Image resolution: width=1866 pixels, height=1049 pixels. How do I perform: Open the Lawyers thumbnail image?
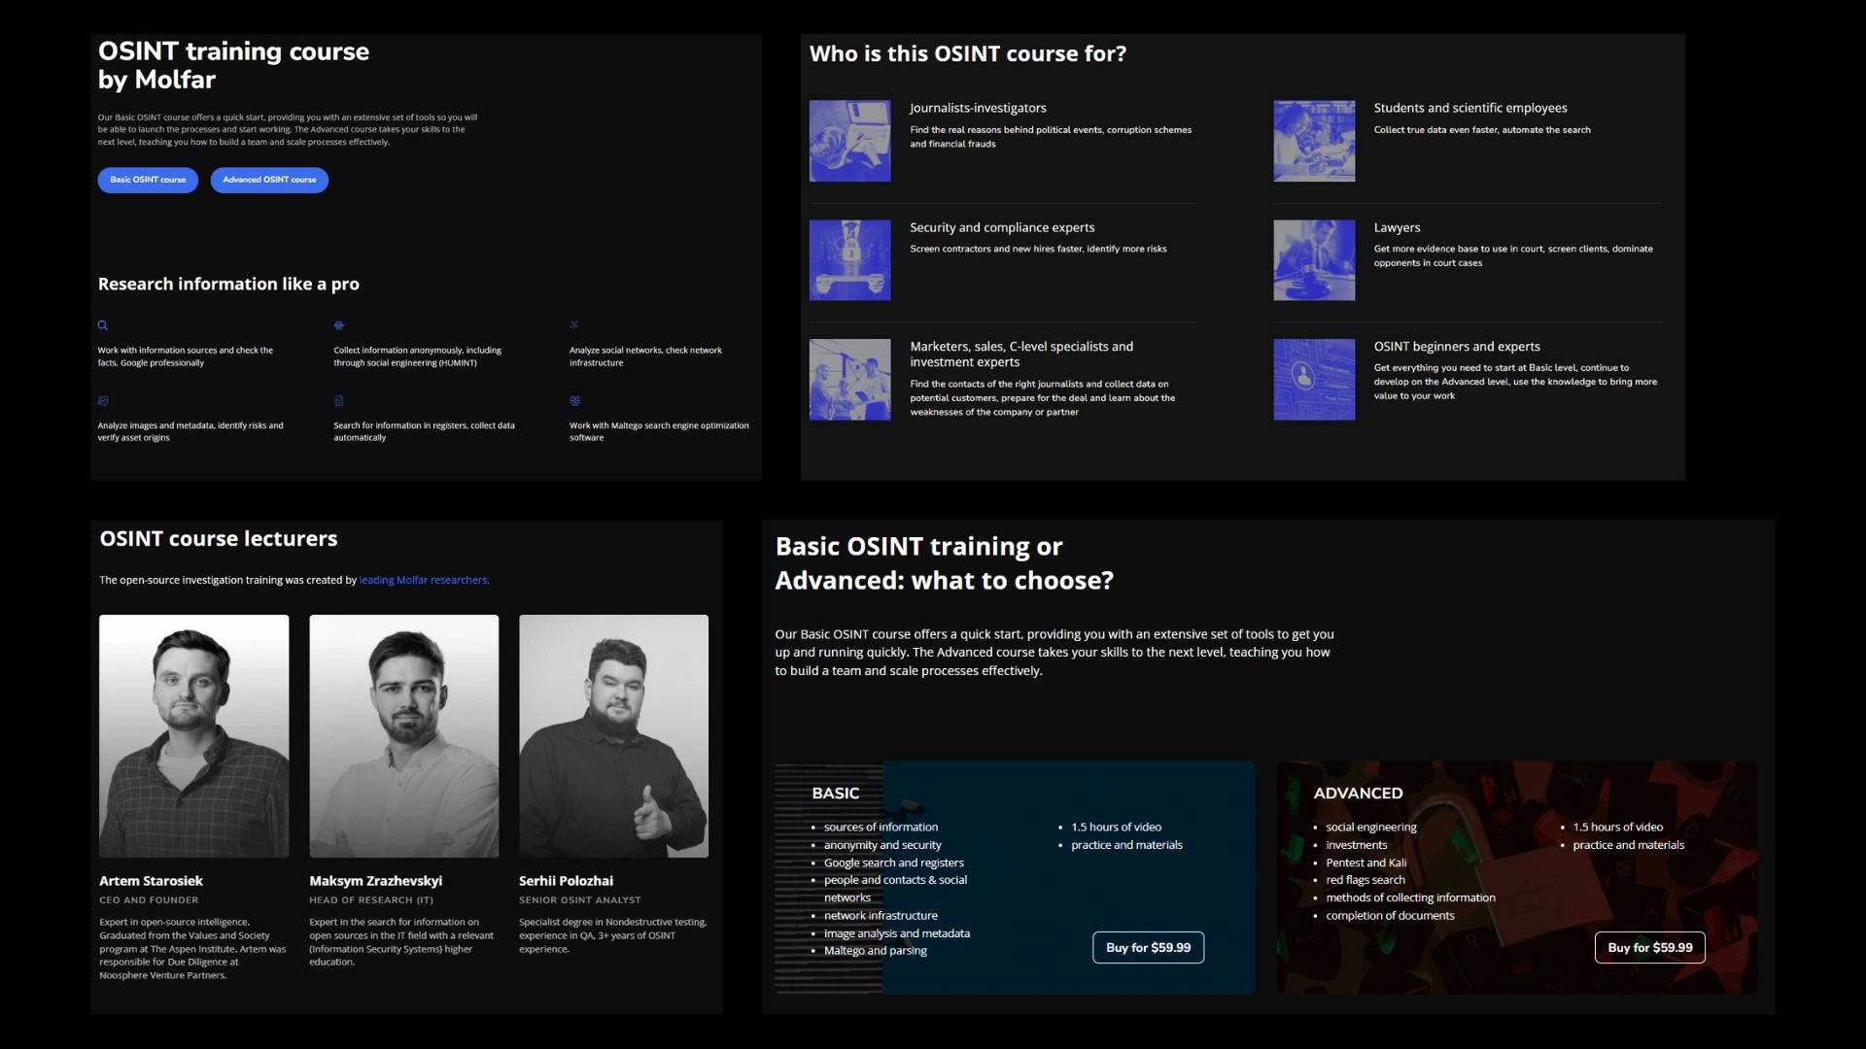click(x=1314, y=260)
